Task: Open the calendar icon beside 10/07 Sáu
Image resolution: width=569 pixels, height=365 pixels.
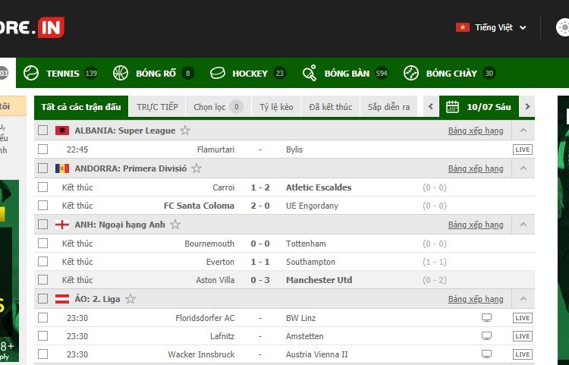Action: coord(452,107)
